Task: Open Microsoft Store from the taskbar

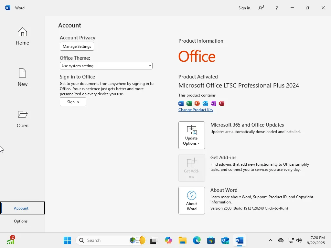Action: coord(211,240)
